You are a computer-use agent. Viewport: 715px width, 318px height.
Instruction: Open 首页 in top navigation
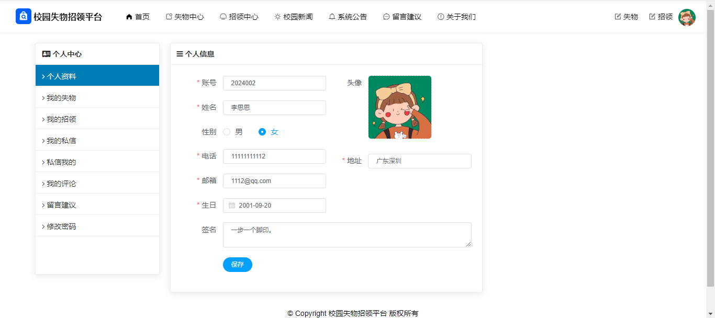click(138, 17)
